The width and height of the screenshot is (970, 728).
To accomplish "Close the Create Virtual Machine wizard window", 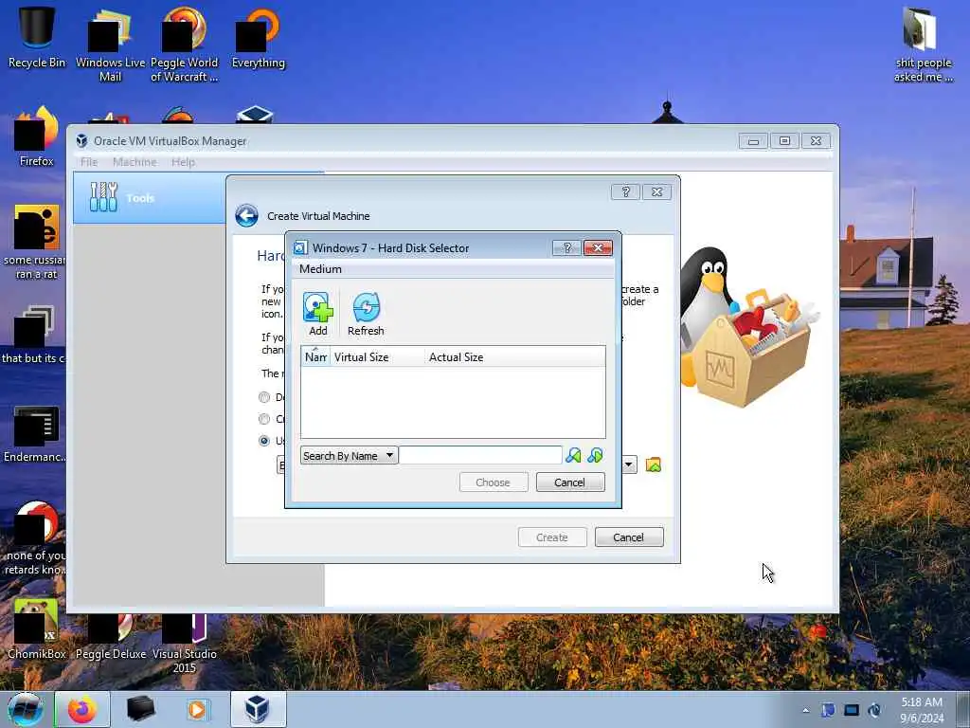I will click(657, 191).
